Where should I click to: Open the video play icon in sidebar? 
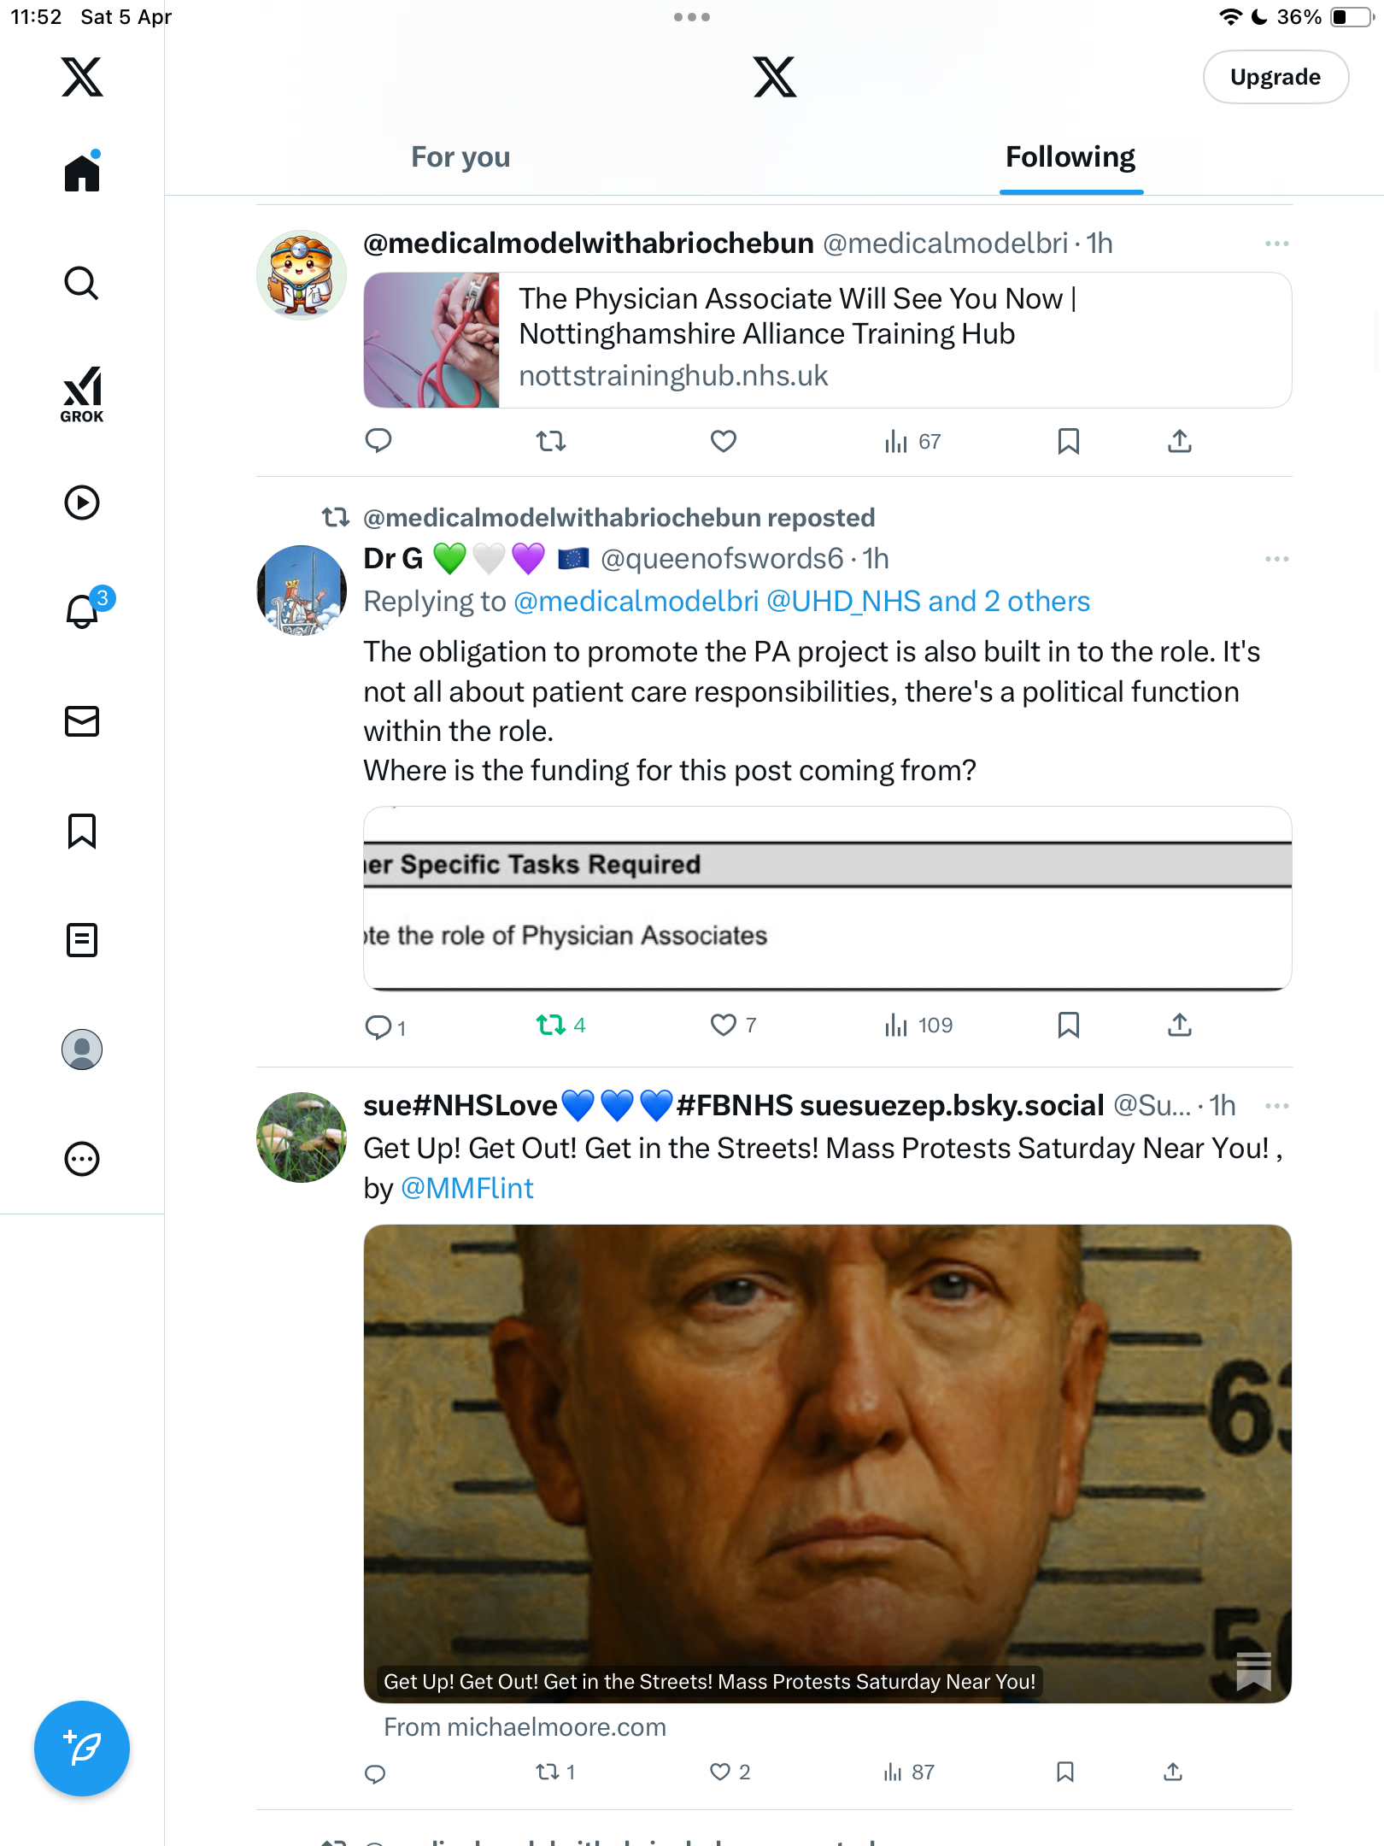coord(82,503)
